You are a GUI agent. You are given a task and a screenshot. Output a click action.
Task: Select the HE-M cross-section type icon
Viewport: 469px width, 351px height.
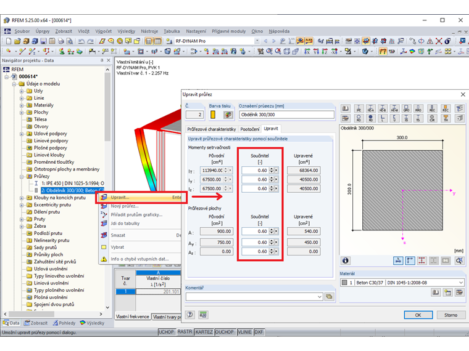[394, 108]
